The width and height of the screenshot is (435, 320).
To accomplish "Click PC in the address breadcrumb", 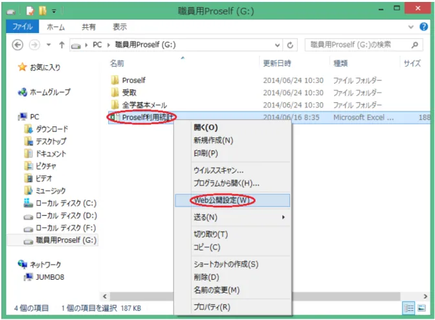I will 97,45.
